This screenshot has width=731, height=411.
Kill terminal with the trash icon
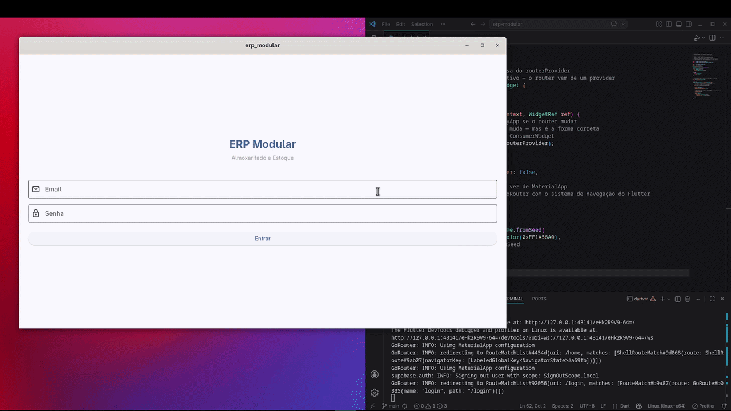688,299
